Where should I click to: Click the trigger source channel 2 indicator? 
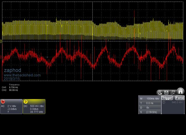[x=164, y=102]
